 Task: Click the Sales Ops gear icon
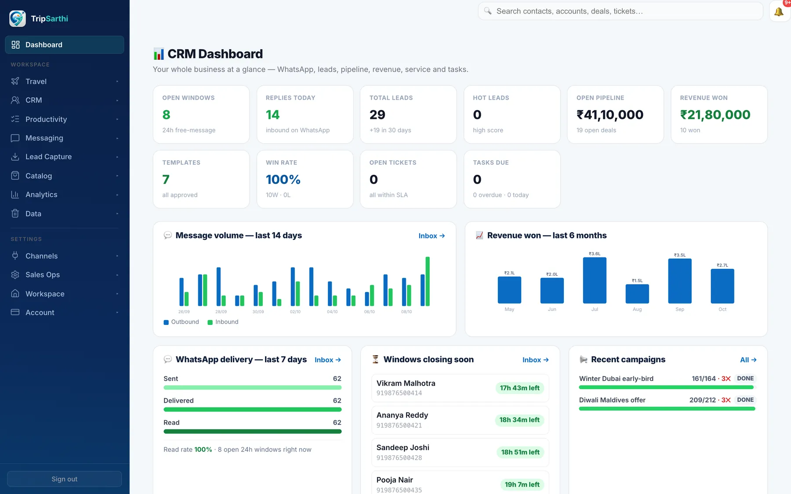click(15, 274)
